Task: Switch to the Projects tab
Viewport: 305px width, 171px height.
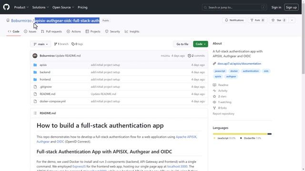Action: (x=93, y=31)
